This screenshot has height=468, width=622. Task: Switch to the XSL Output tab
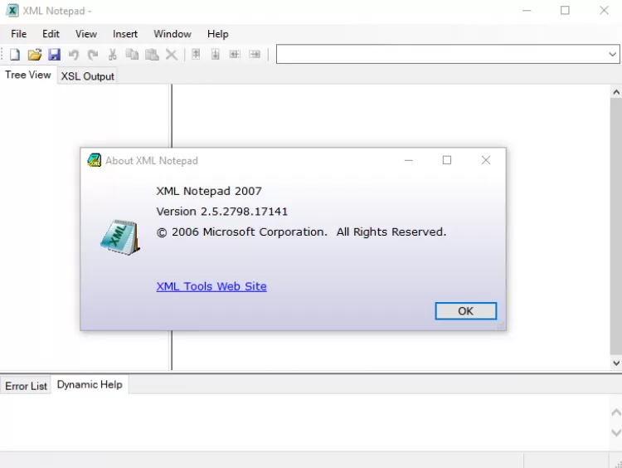[88, 76]
